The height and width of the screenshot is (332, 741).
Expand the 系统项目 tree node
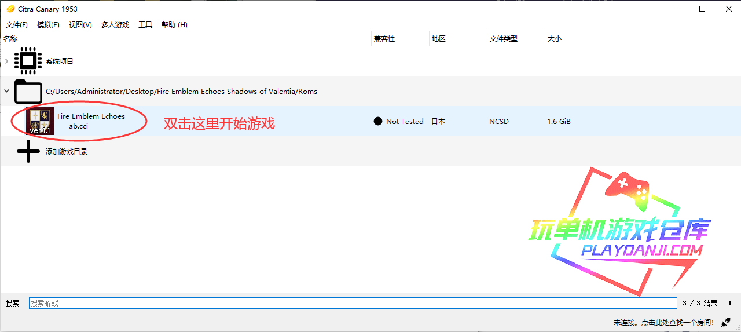click(x=6, y=61)
